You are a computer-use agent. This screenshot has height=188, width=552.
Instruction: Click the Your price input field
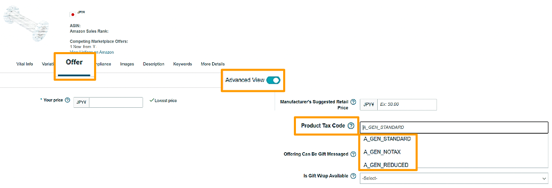click(x=116, y=103)
